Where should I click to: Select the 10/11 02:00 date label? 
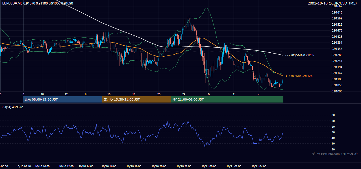pyautogui.click(x=234, y=166)
